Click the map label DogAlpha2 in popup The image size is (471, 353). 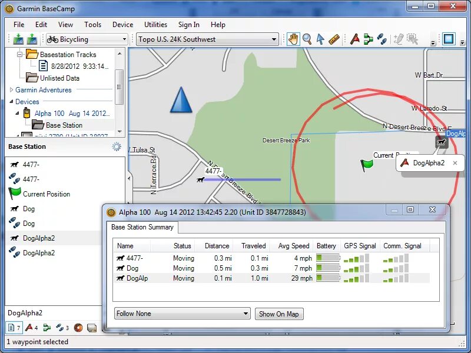point(429,163)
